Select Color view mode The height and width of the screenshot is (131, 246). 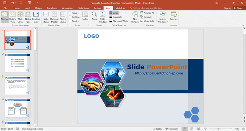pyautogui.click(x=114, y=13)
